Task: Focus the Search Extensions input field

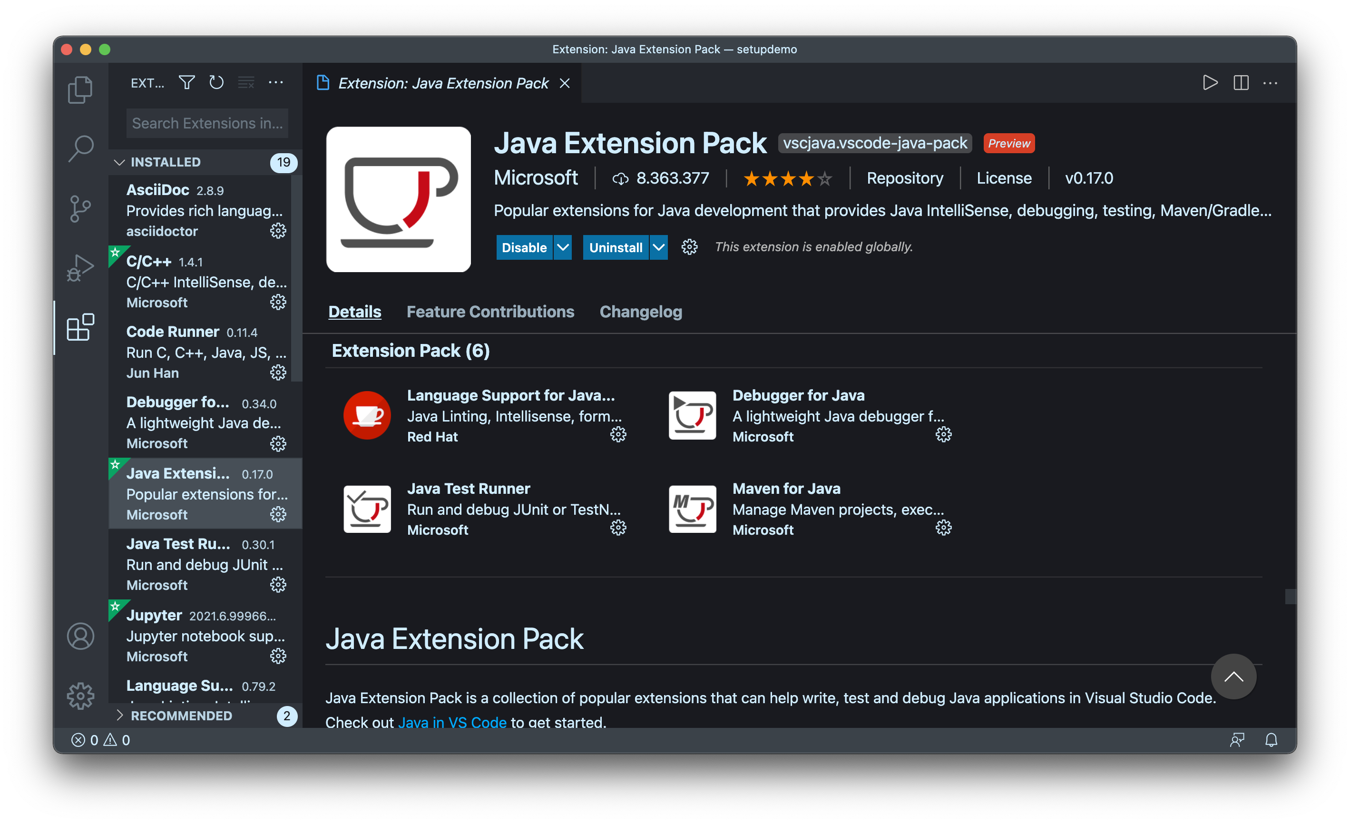Action: click(207, 123)
